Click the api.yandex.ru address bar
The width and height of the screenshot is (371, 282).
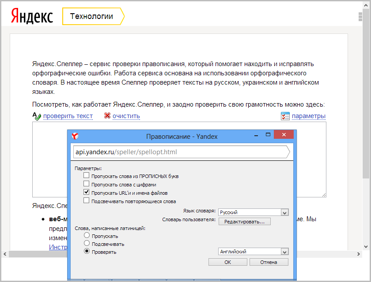[x=181, y=152]
